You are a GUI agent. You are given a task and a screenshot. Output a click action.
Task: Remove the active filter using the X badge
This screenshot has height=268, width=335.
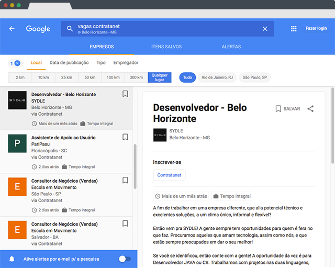click(17, 63)
